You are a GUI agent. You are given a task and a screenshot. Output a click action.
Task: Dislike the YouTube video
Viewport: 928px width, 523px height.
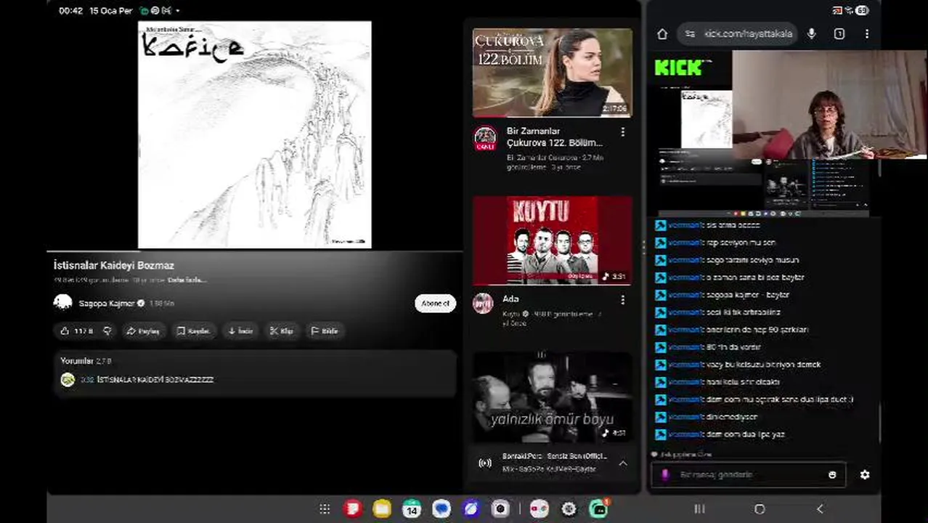(107, 331)
